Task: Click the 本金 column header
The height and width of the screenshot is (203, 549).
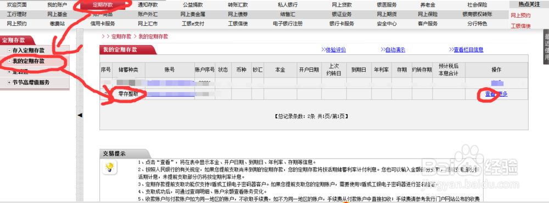Action: [280, 70]
